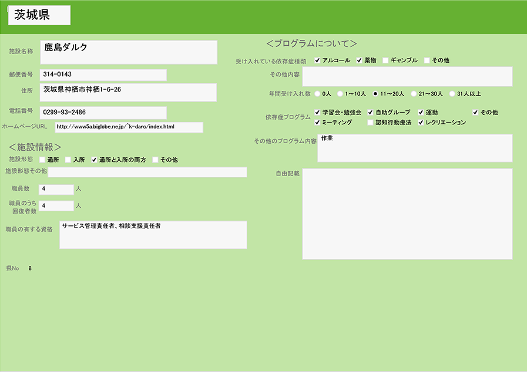
Task: Uncheck the レクリエーション checkbox
Action: (x=421, y=123)
